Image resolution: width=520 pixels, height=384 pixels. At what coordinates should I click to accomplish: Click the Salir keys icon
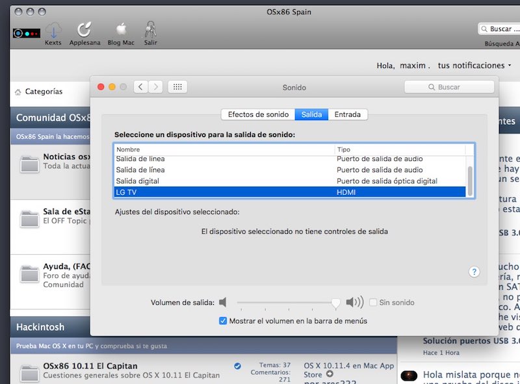[x=151, y=29]
